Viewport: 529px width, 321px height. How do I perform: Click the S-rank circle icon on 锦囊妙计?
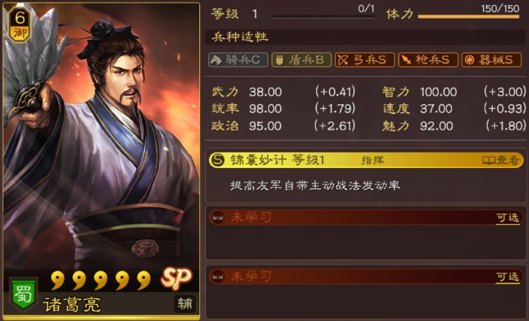pyautogui.click(x=217, y=160)
